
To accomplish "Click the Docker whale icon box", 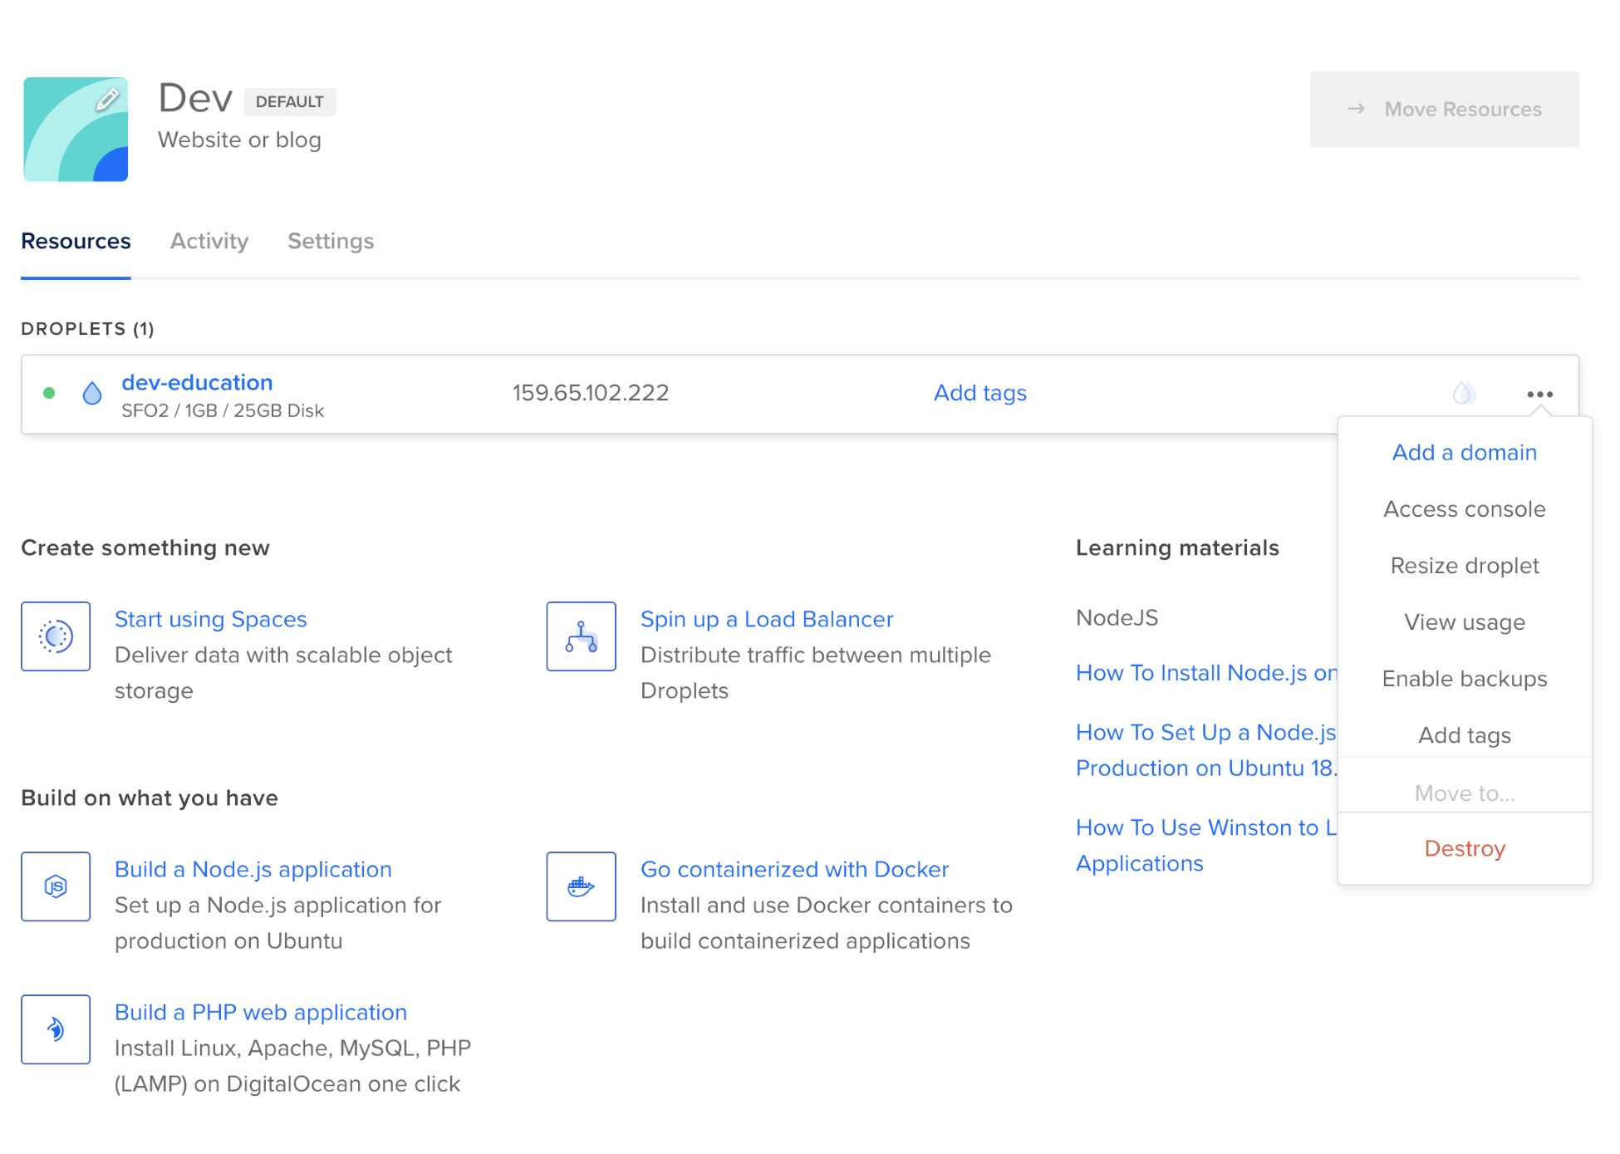I will [581, 886].
